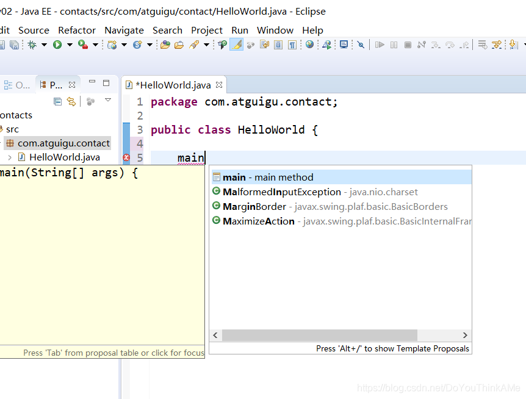This screenshot has width=526, height=399.
Task: Open the Source menu
Action: click(34, 30)
